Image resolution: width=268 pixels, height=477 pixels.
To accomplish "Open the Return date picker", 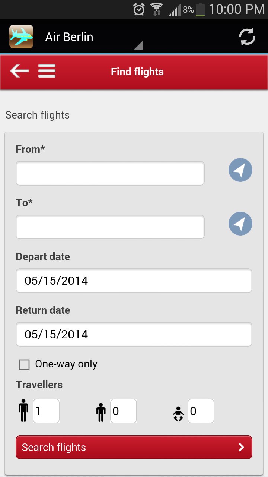I will (x=134, y=334).
